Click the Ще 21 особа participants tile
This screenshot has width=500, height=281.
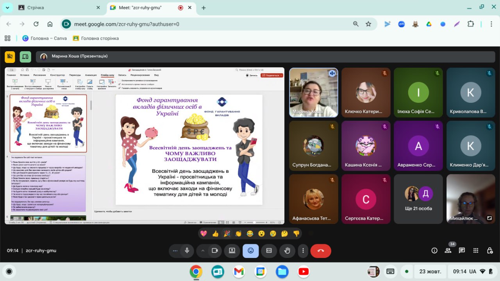pyautogui.click(x=418, y=199)
